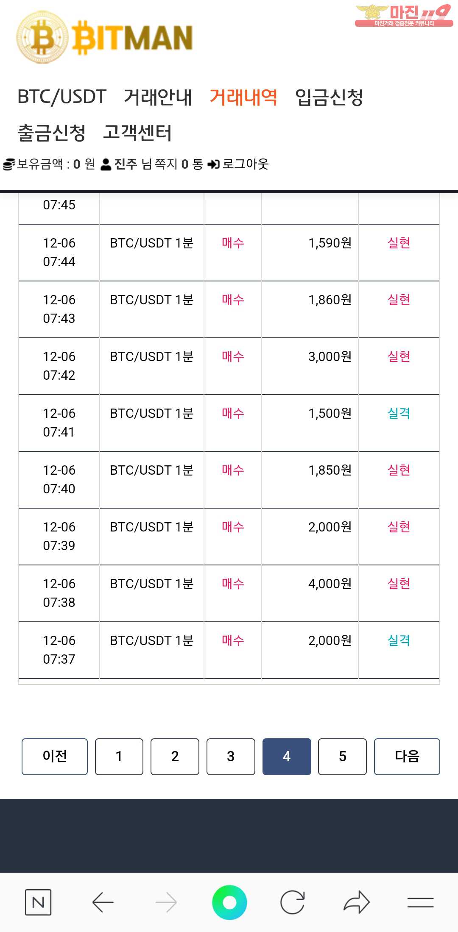Tap the forward arrow icon

click(166, 902)
